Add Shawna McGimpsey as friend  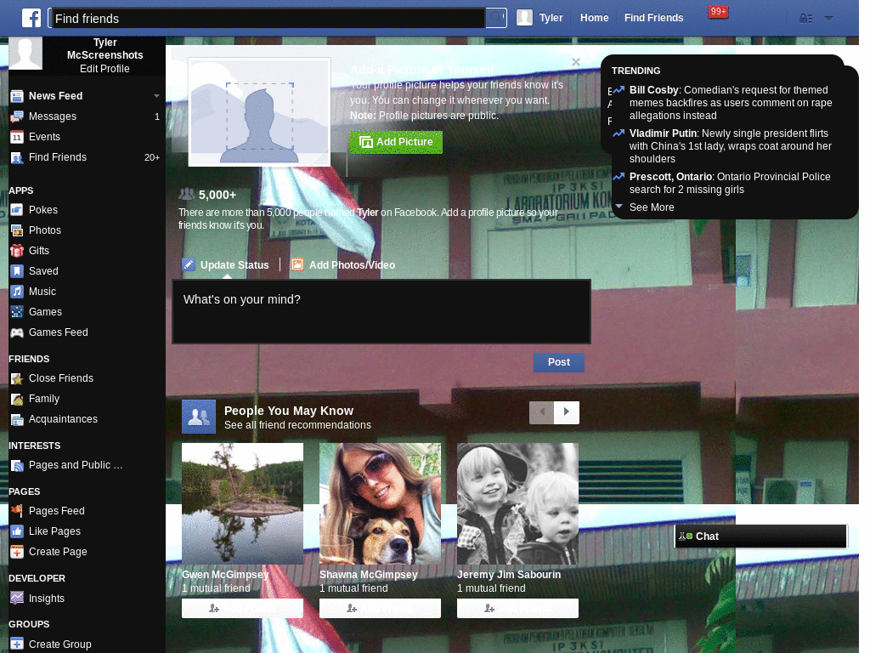[x=380, y=608]
